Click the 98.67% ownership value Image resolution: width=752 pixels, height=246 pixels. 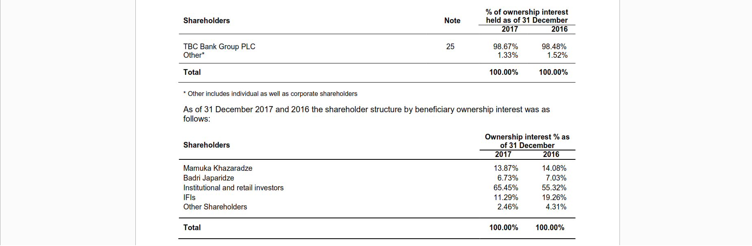click(x=505, y=47)
